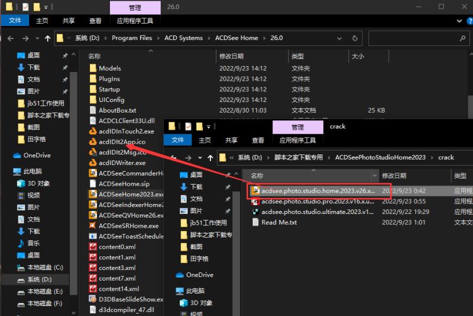
Task: Go back in the 26.0 window
Action: 11,38
